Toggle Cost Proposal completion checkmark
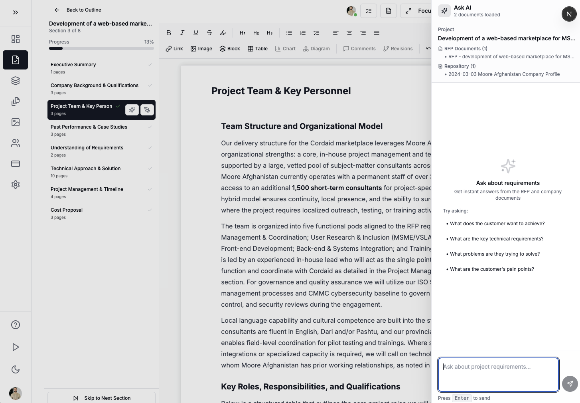Image resolution: width=580 pixels, height=403 pixels. coord(150,210)
